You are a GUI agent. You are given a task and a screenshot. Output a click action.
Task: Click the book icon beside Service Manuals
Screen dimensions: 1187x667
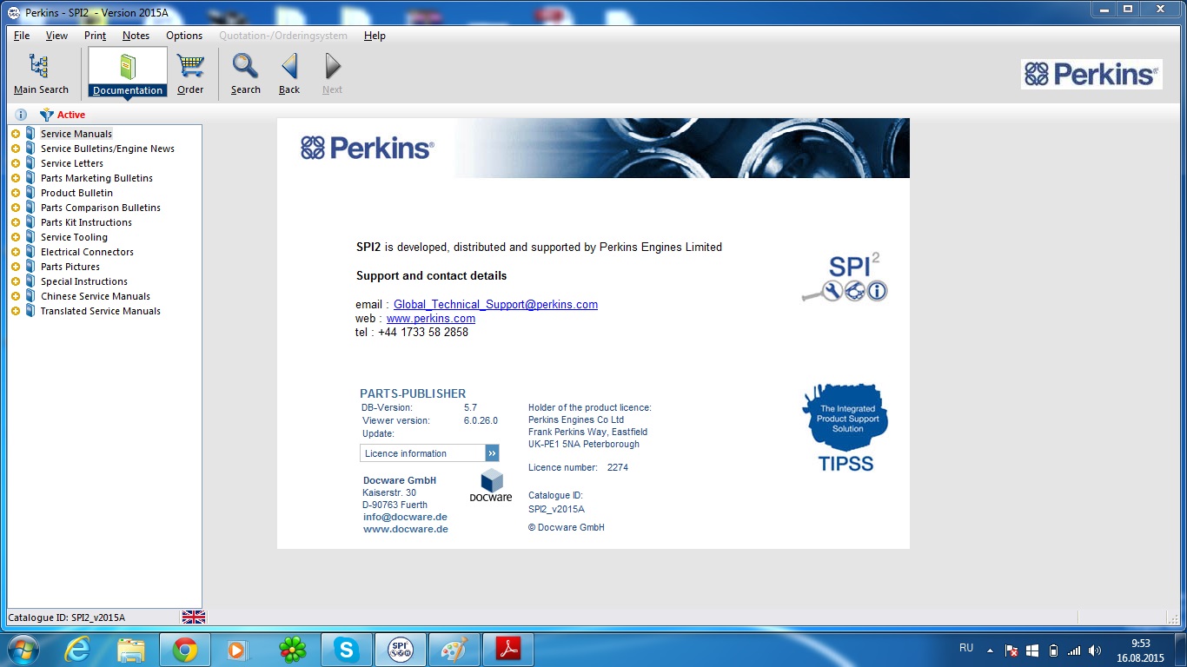click(30, 134)
